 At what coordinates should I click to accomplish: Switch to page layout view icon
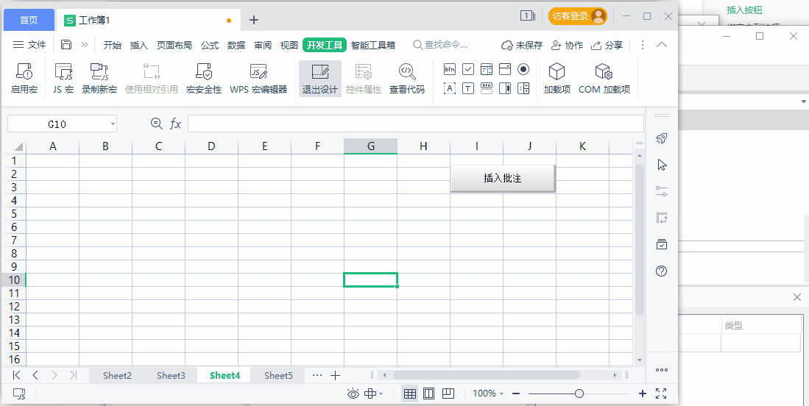click(x=428, y=394)
